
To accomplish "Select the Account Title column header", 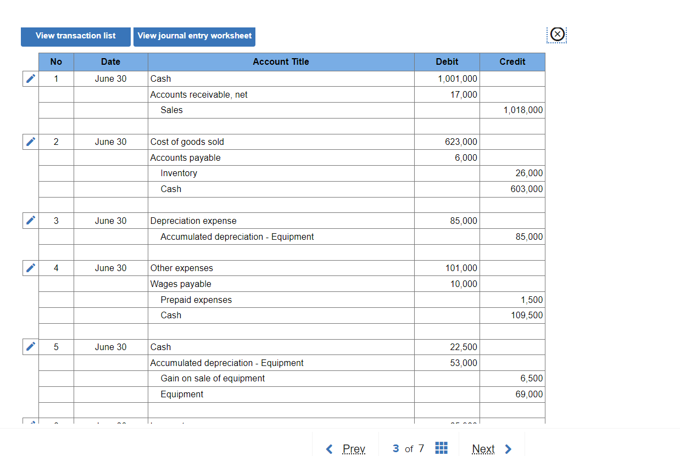I will click(x=281, y=62).
